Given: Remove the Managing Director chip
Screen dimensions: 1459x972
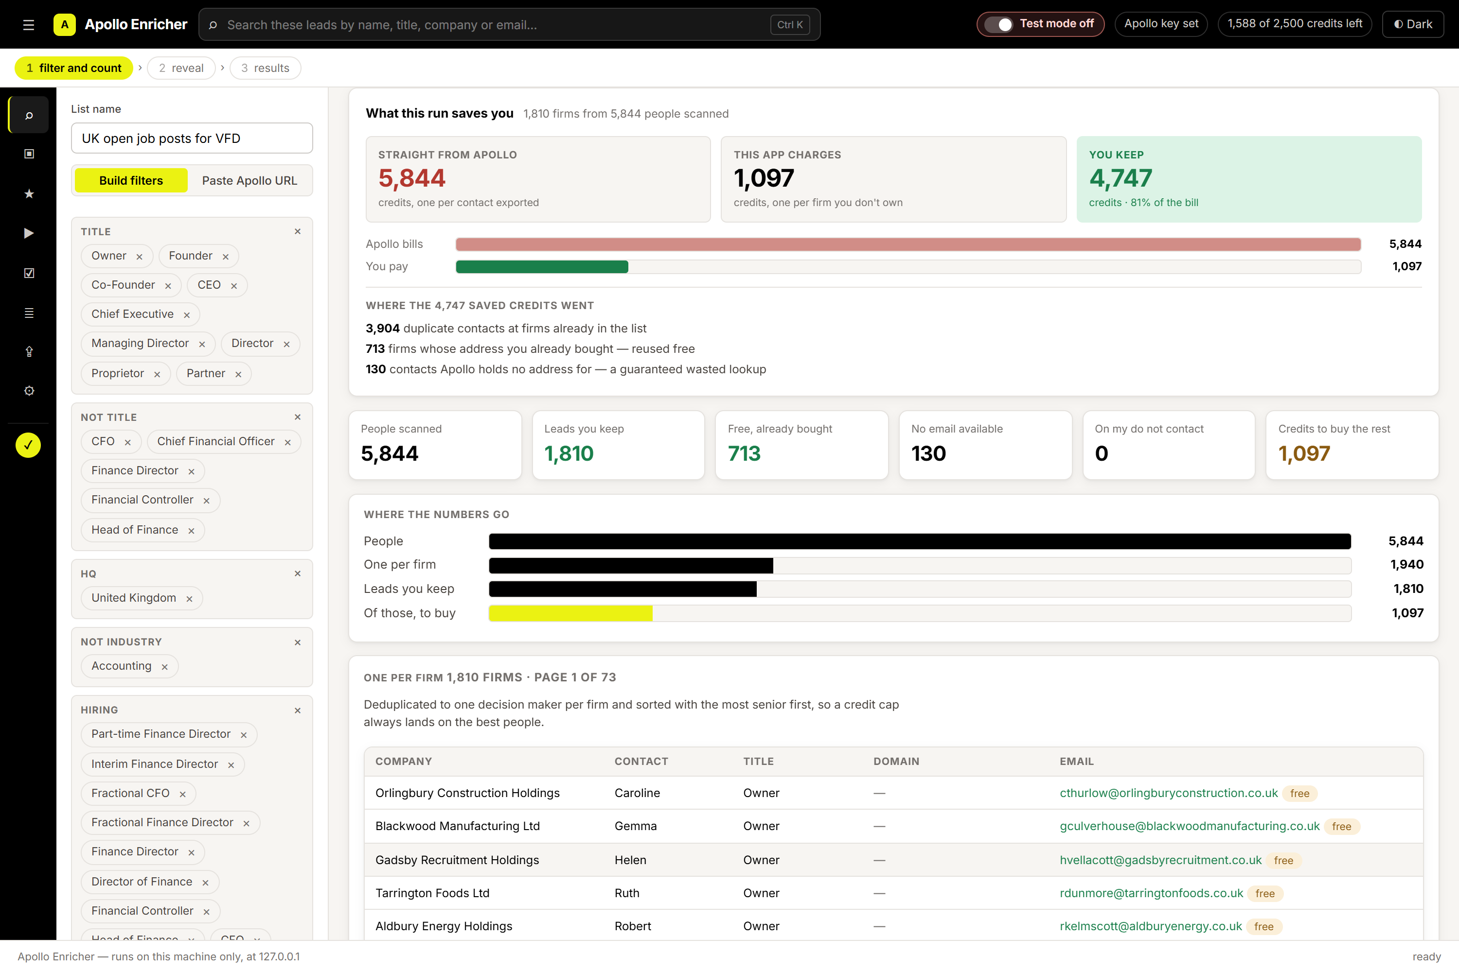Looking at the screenshot, I should pyautogui.click(x=202, y=344).
